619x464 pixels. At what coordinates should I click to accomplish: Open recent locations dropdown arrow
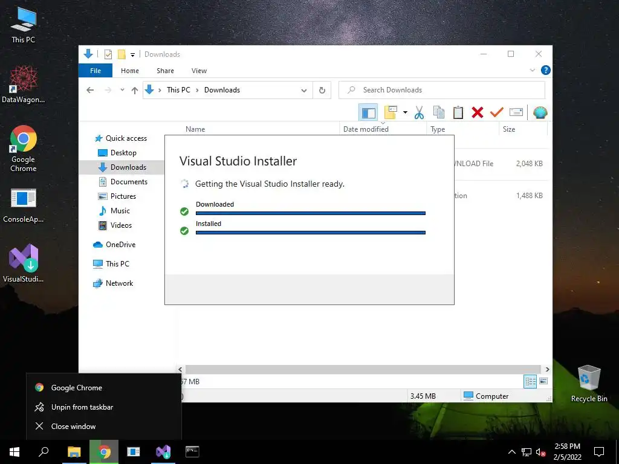tap(122, 90)
